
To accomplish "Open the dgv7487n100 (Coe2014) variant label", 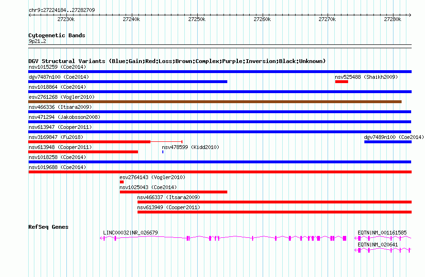I will point(59,77).
